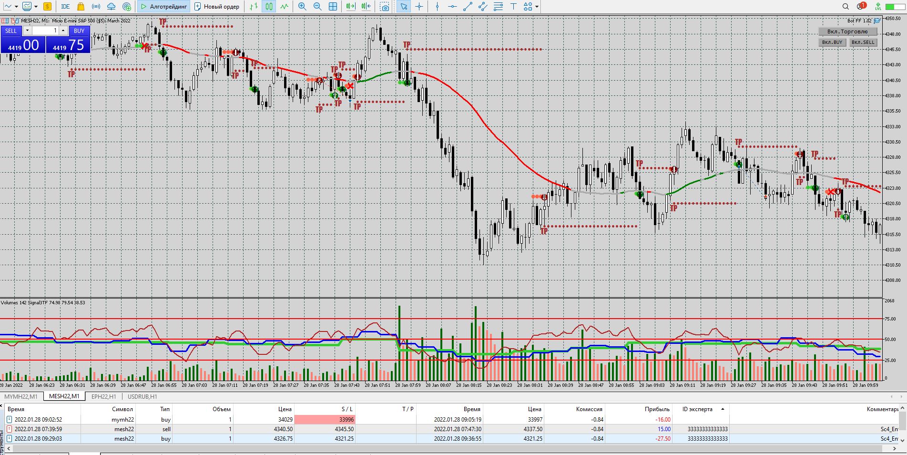Open the shapes objects tool
Screen dimensions: 907x455
528,7
